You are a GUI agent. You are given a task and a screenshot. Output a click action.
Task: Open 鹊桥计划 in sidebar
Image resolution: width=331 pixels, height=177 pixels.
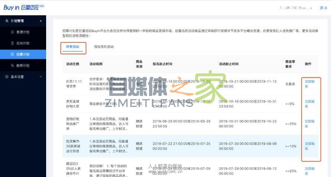[23, 66]
